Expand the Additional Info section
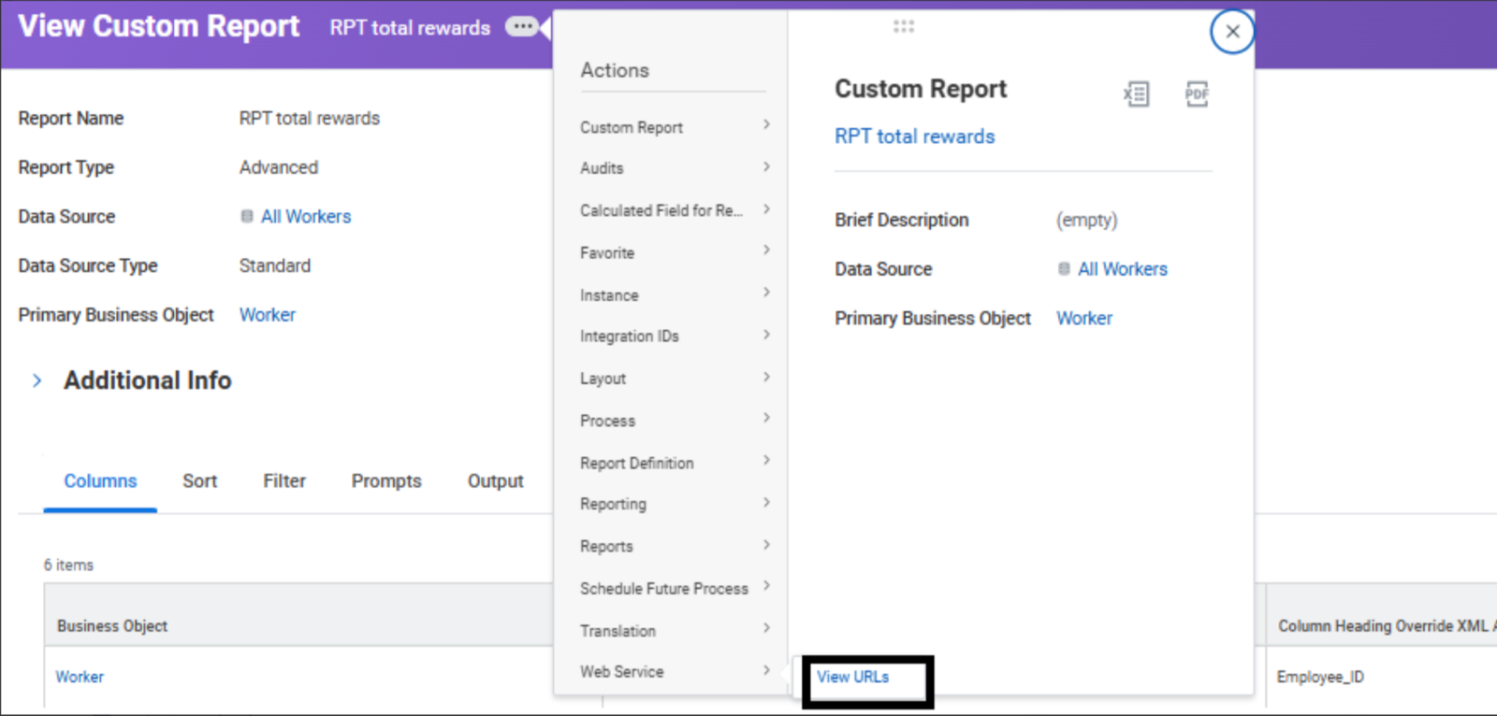This screenshot has width=1497, height=716. 36,380
